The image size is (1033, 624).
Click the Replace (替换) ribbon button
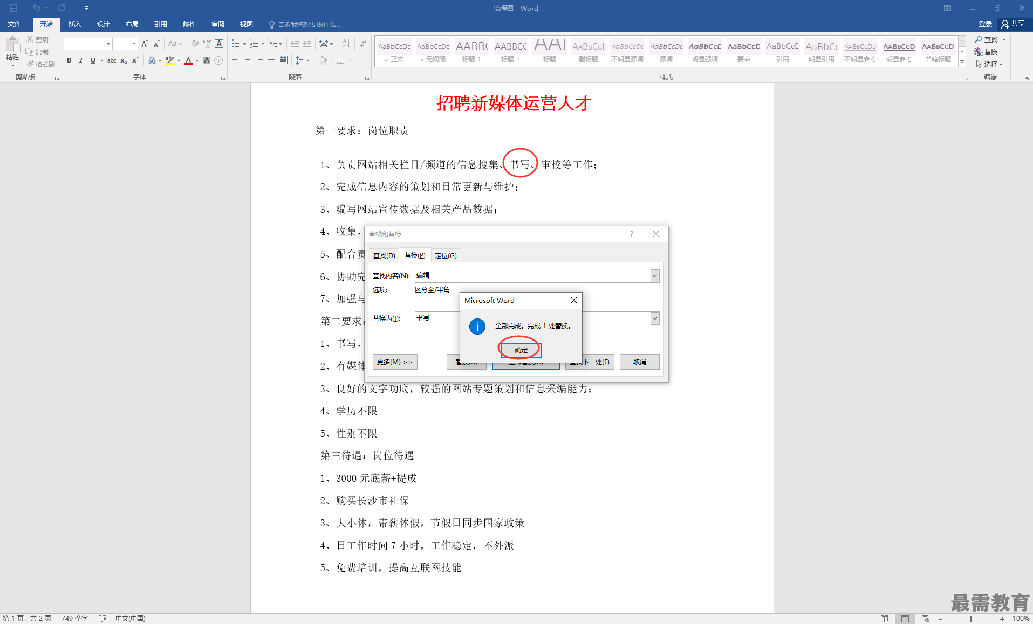tap(986, 52)
